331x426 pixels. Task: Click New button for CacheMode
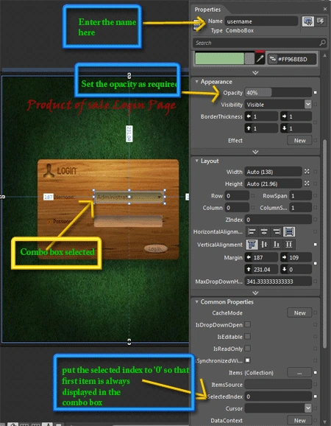299,312
